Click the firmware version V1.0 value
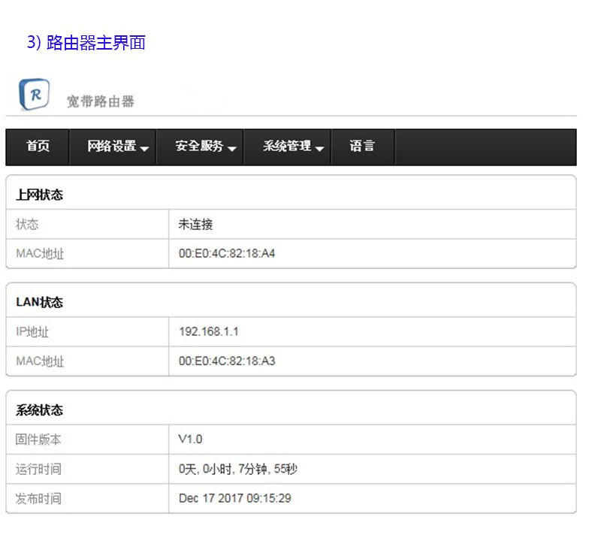 pos(190,439)
